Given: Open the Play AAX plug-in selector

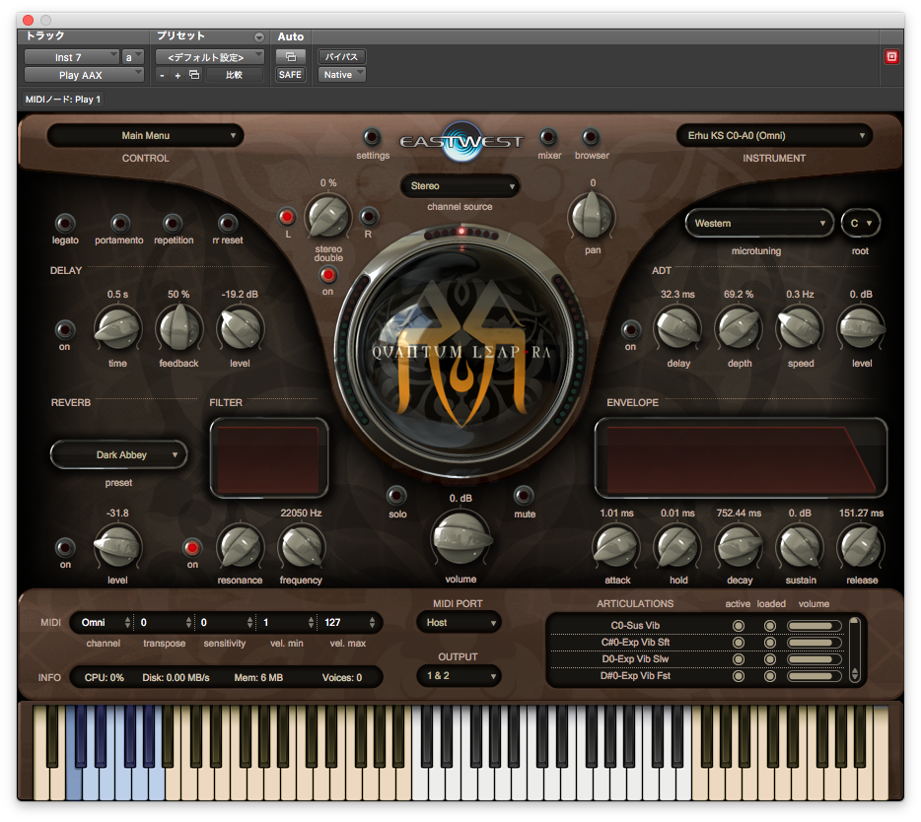Looking at the screenshot, I should pyautogui.click(x=84, y=75).
